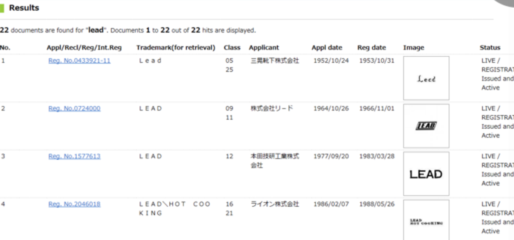Click the Image column header
514x240 pixels.
tap(413, 48)
